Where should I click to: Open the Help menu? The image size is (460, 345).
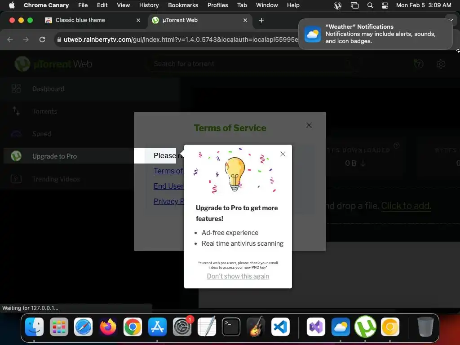(x=293, y=5)
